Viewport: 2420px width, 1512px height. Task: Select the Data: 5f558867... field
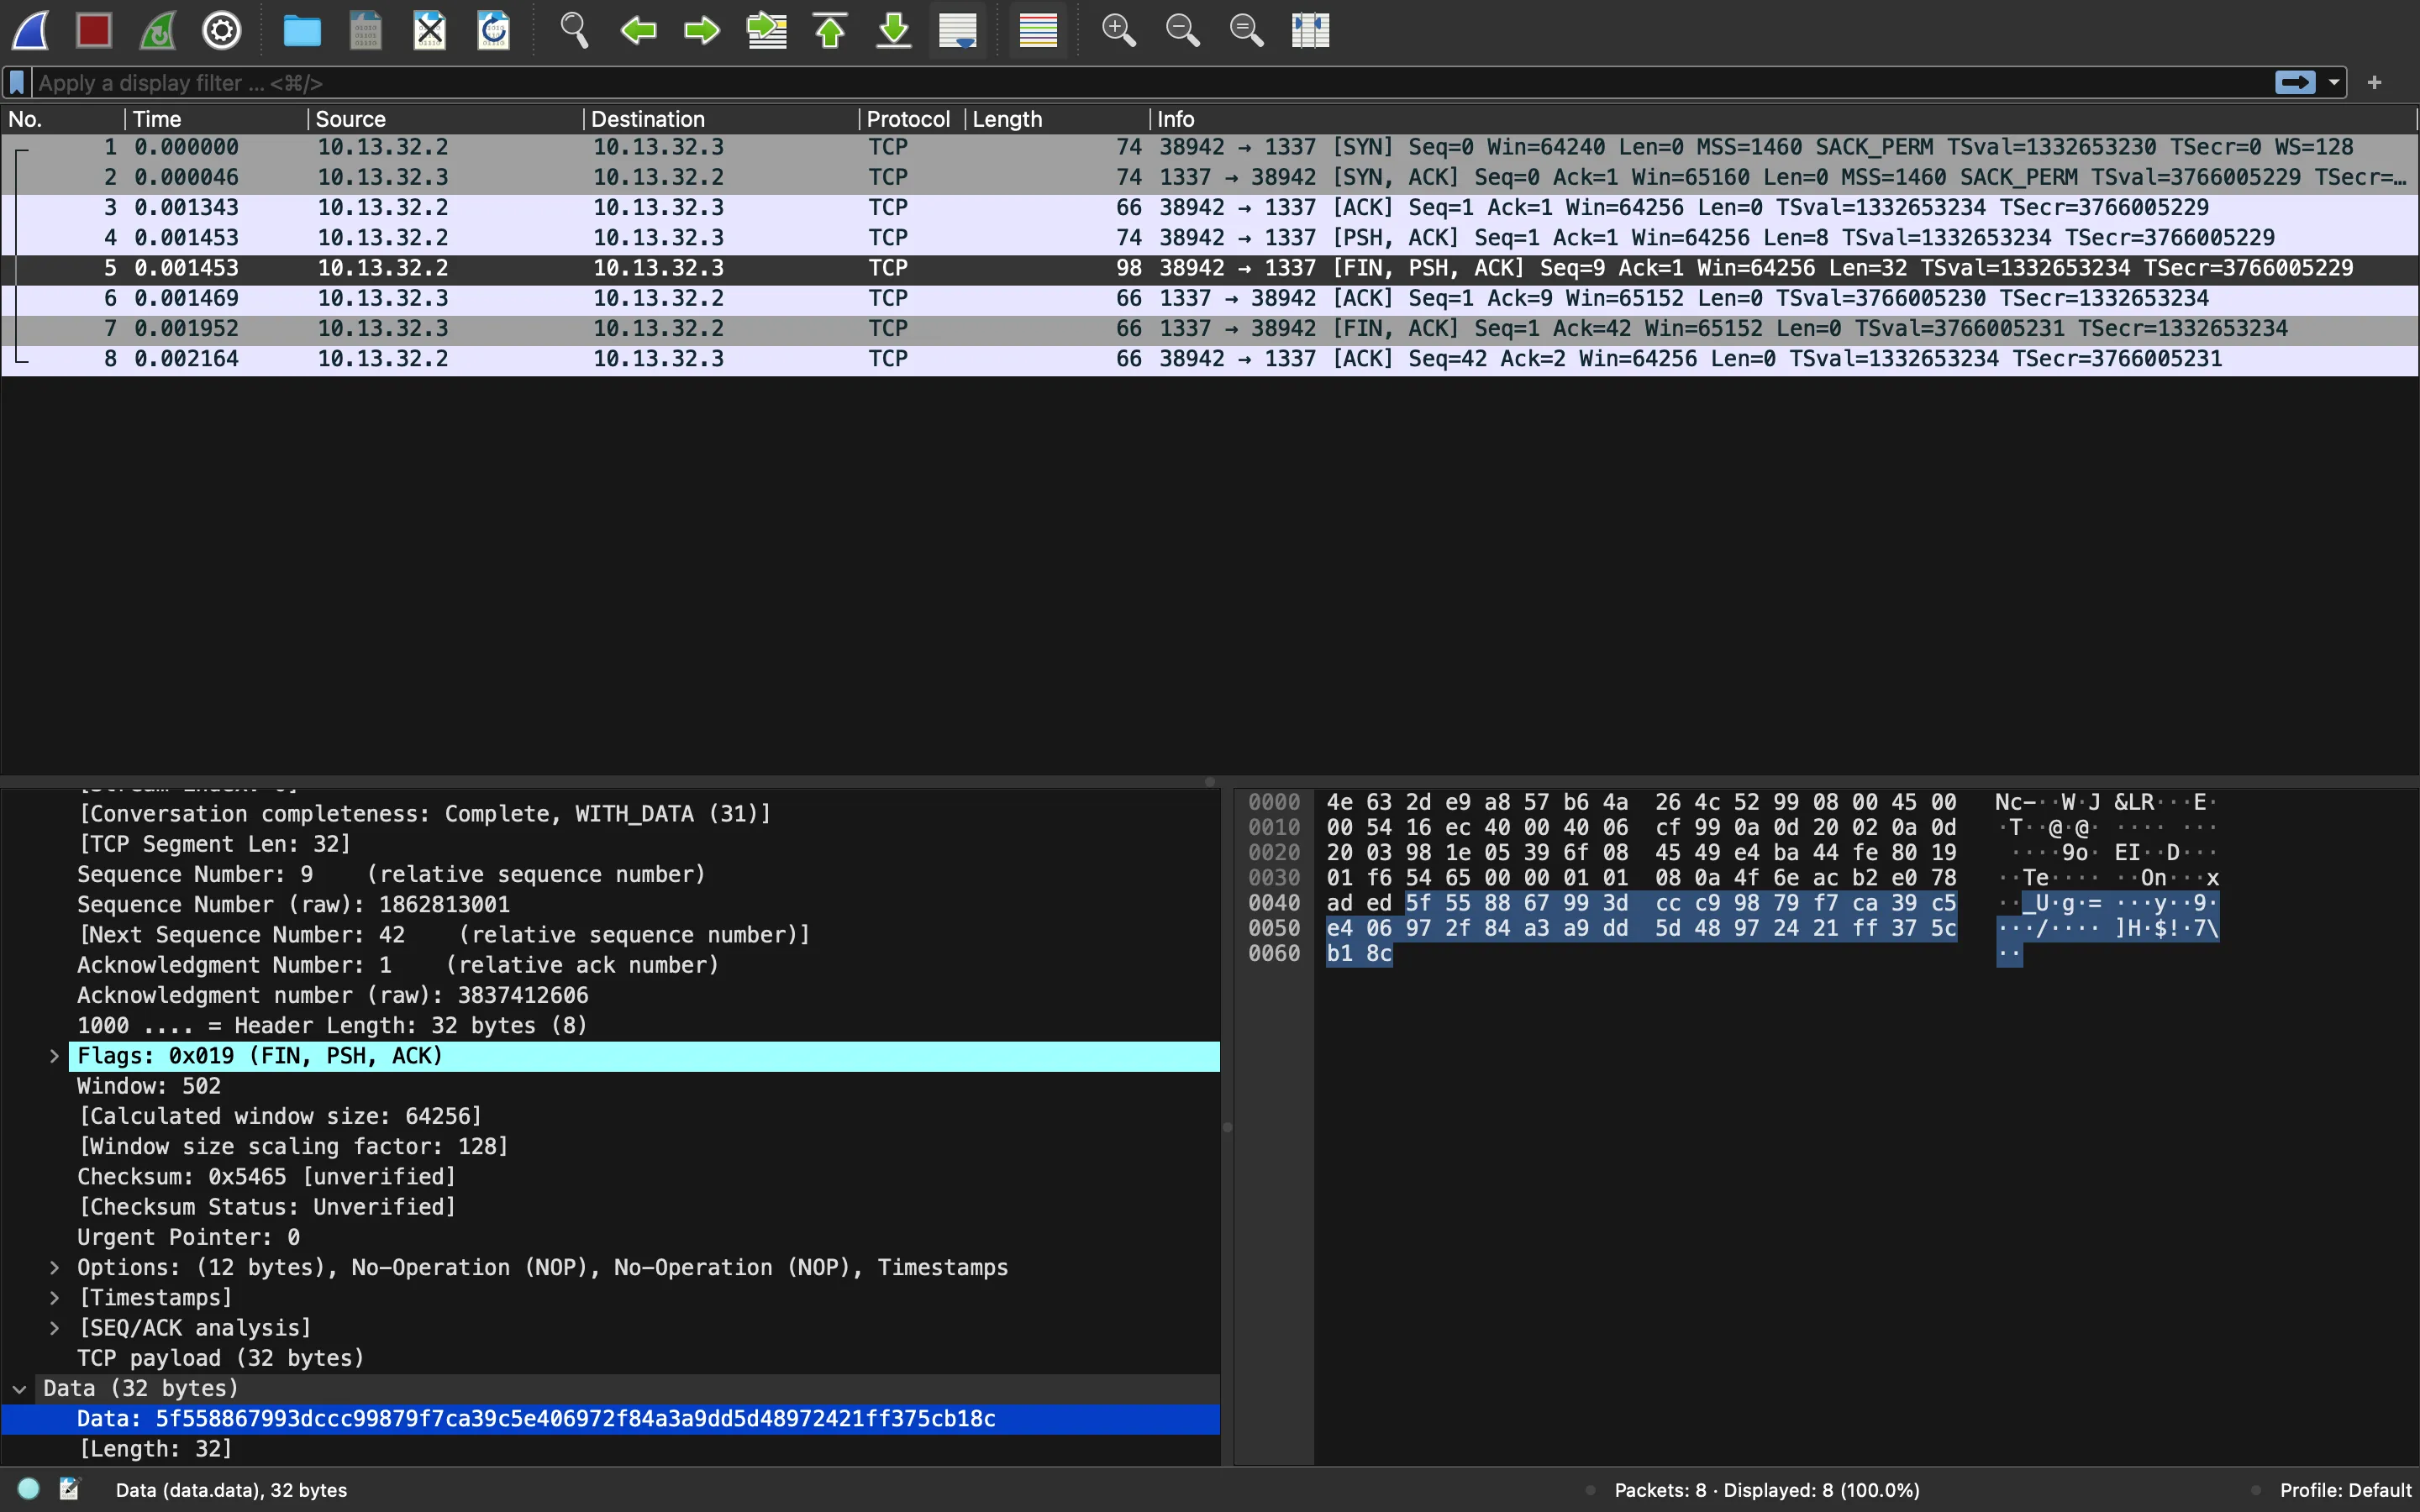[x=610, y=1419]
